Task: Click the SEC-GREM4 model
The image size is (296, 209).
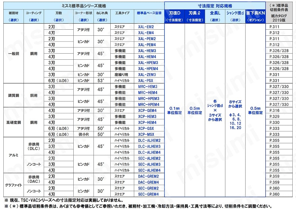Action: click(x=148, y=195)
